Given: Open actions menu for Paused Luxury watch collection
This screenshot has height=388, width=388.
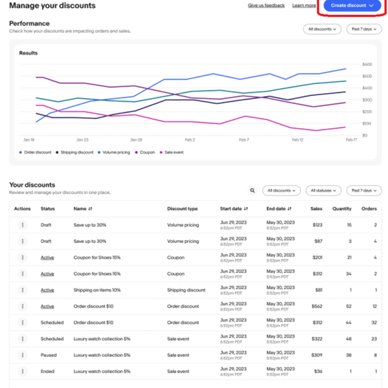Looking at the screenshot, I should pos(23,355).
